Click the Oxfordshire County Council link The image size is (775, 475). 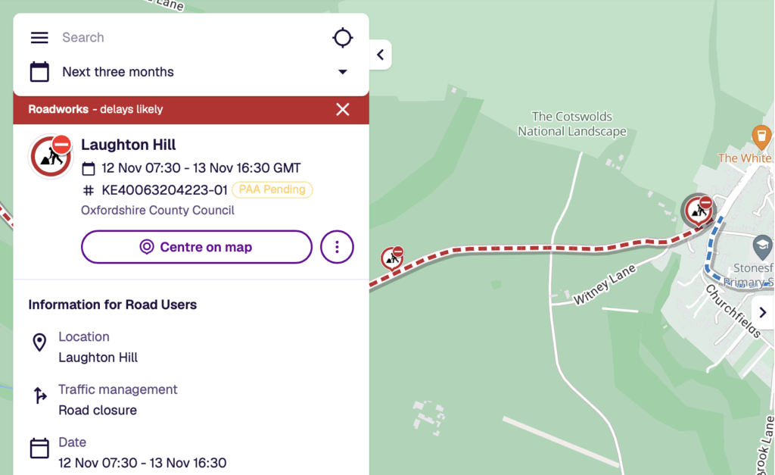pos(157,210)
